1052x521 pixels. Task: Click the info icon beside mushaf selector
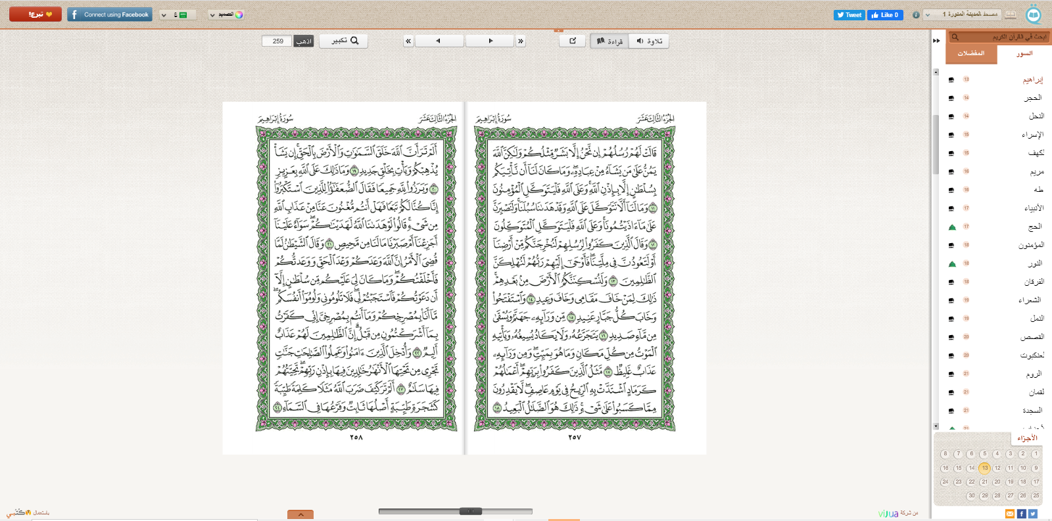(x=916, y=15)
